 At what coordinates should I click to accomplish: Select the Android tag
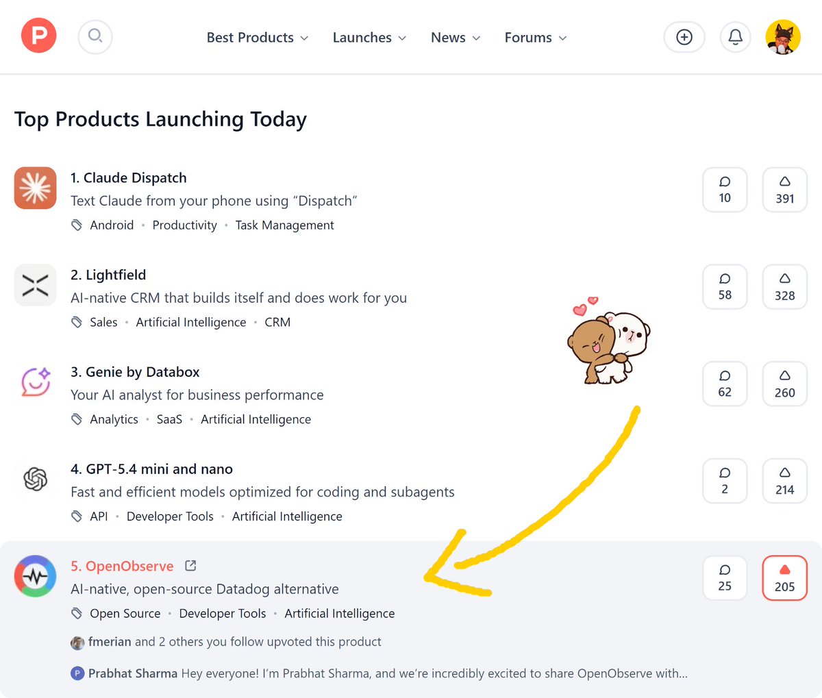[112, 225]
